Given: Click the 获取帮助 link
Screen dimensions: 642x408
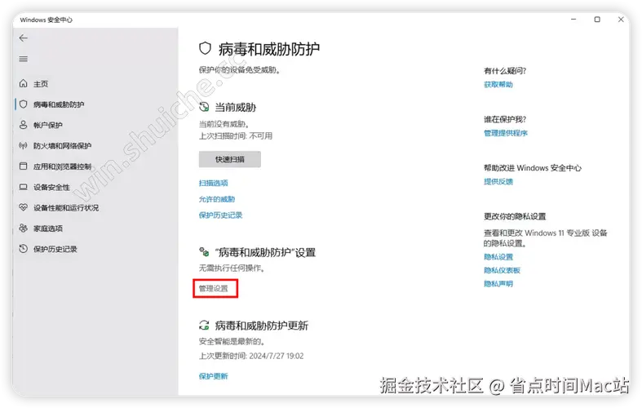Looking at the screenshot, I should [x=498, y=84].
